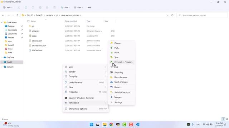Open Show log from TortoiseGit menu
229x128 pixels.
122,73
